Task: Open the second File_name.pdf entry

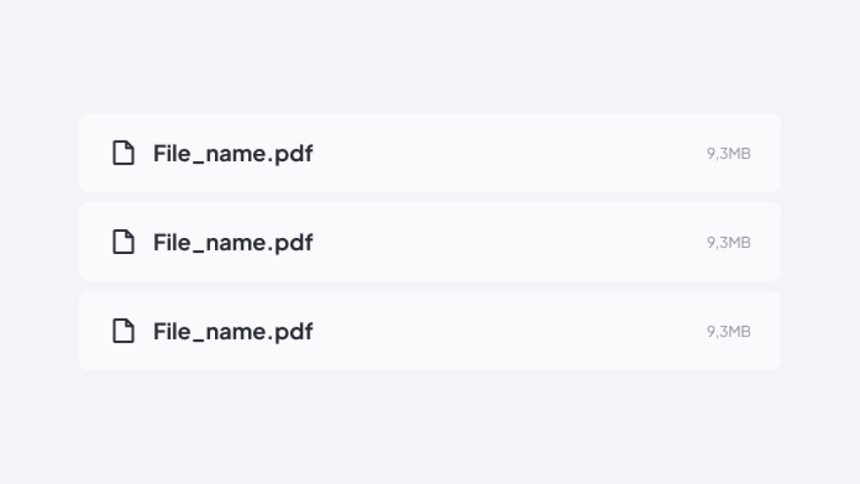Action: click(x=232, y=242)
